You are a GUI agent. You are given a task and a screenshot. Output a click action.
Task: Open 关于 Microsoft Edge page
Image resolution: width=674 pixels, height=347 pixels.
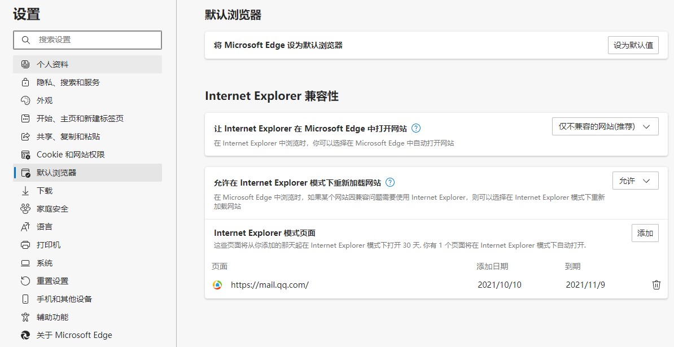point(87,335)
